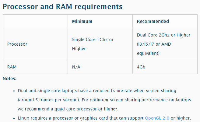Click the "Dual Core 2Ghz or Higher" text

tap(163, 35)
